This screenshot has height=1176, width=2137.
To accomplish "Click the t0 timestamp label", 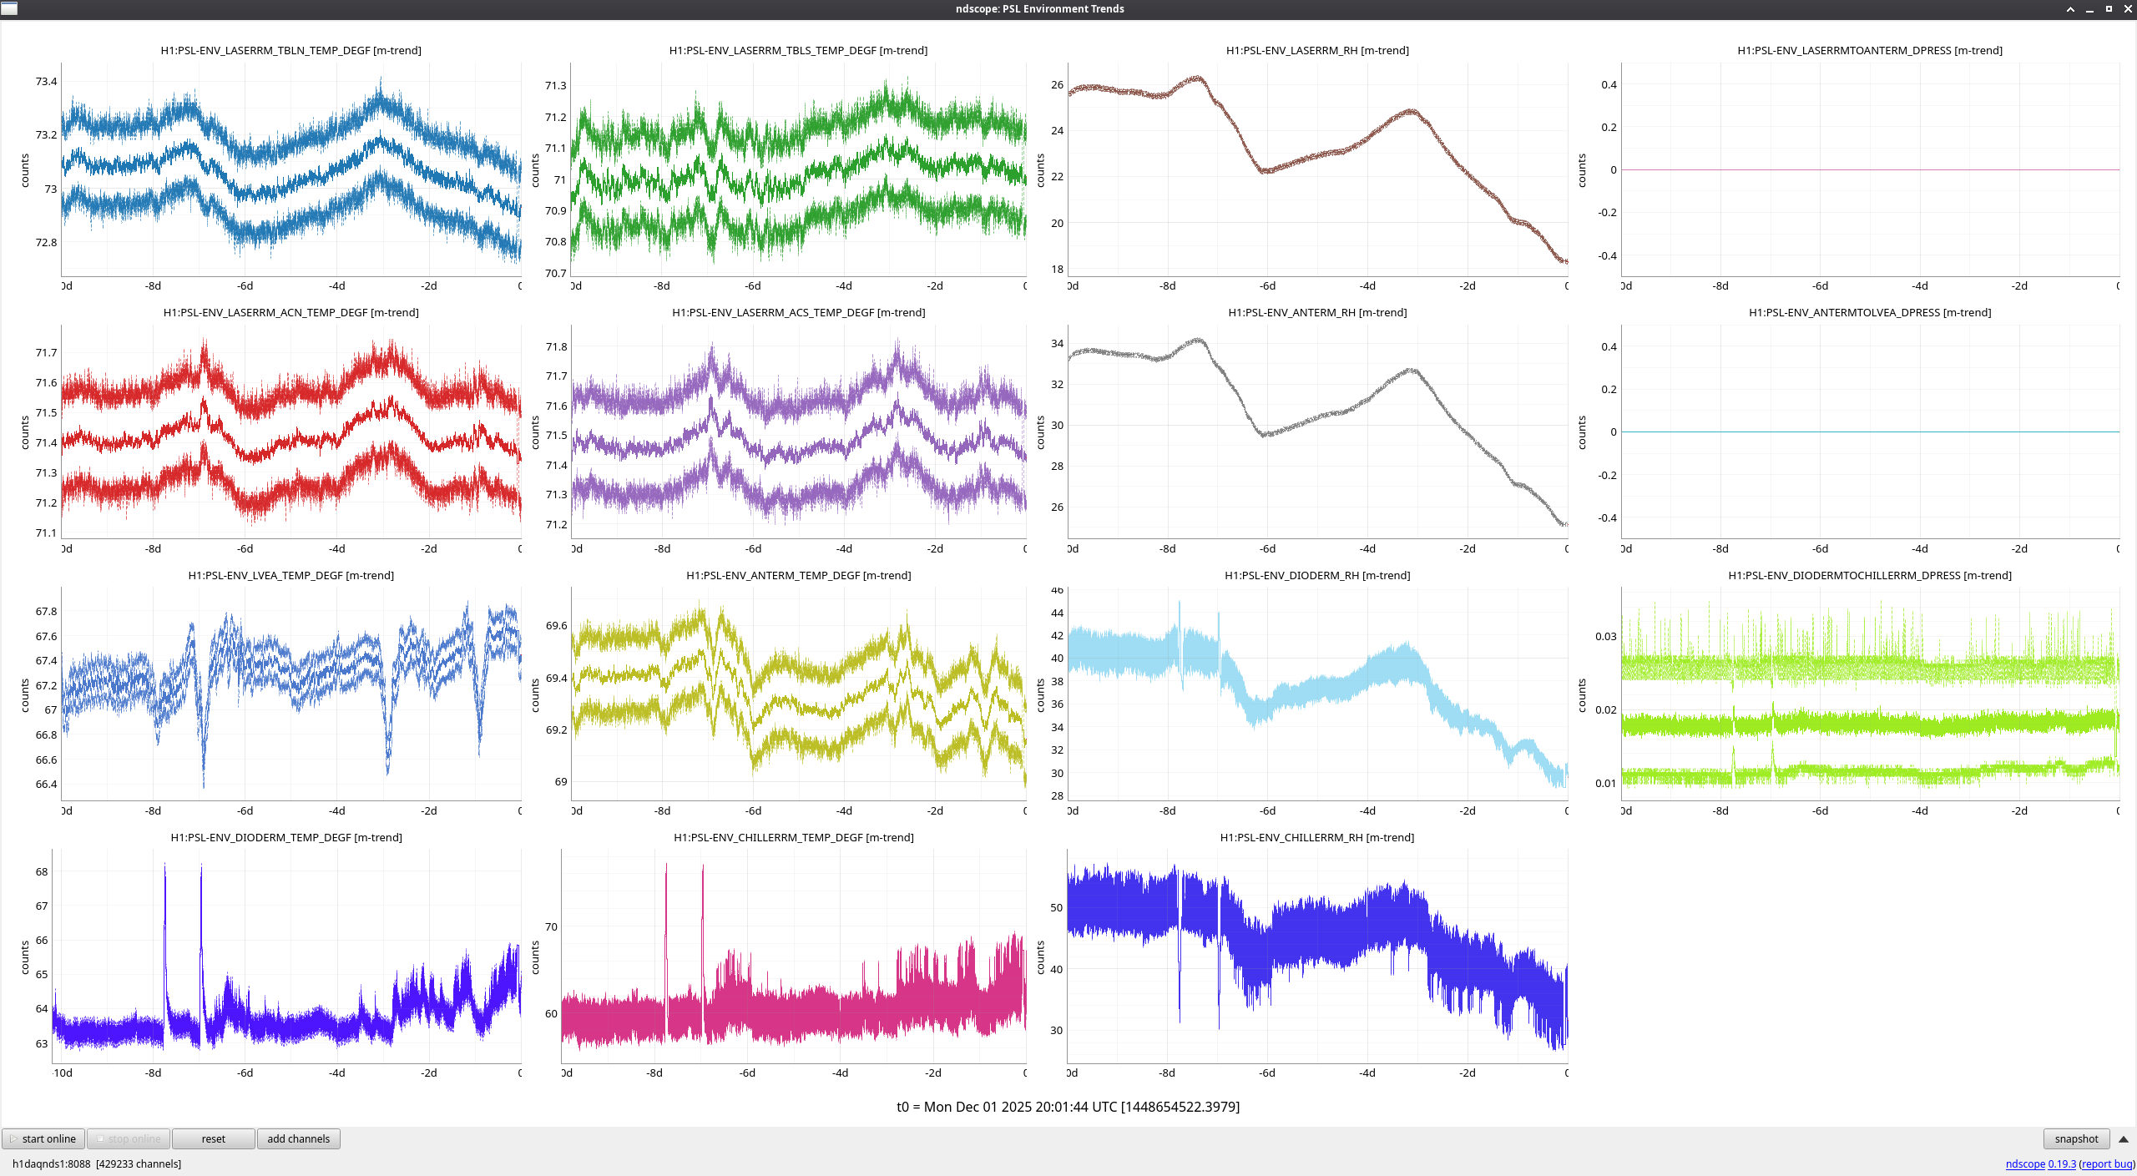I will pyautogui.click(x=1068, y=1107).
